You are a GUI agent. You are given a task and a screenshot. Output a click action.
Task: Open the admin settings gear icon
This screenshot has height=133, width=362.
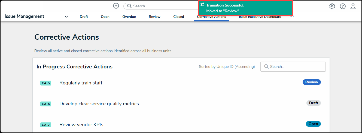[332, 6]
